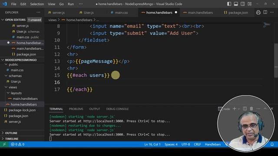The width and height of the screenshot is (278, 156).
Task: Switch to the main.css editor tab
Action: 119,13
